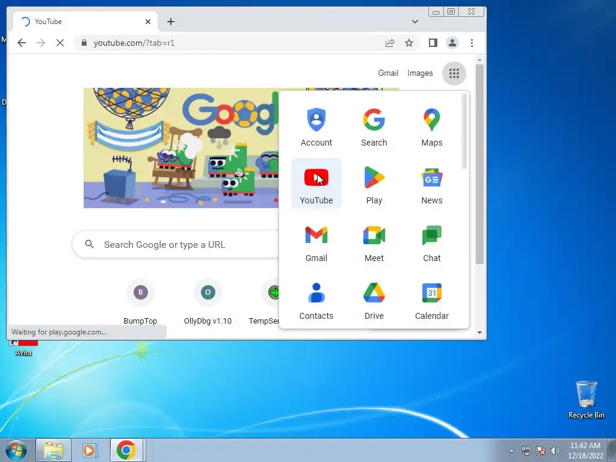Expand the tab search dropdown arrow
The width and height of the screenshot is (616, 462).
pyautogui.click(x=415, y=22)
